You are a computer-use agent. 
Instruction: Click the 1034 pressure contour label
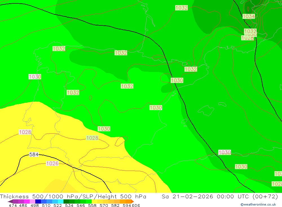249,16
